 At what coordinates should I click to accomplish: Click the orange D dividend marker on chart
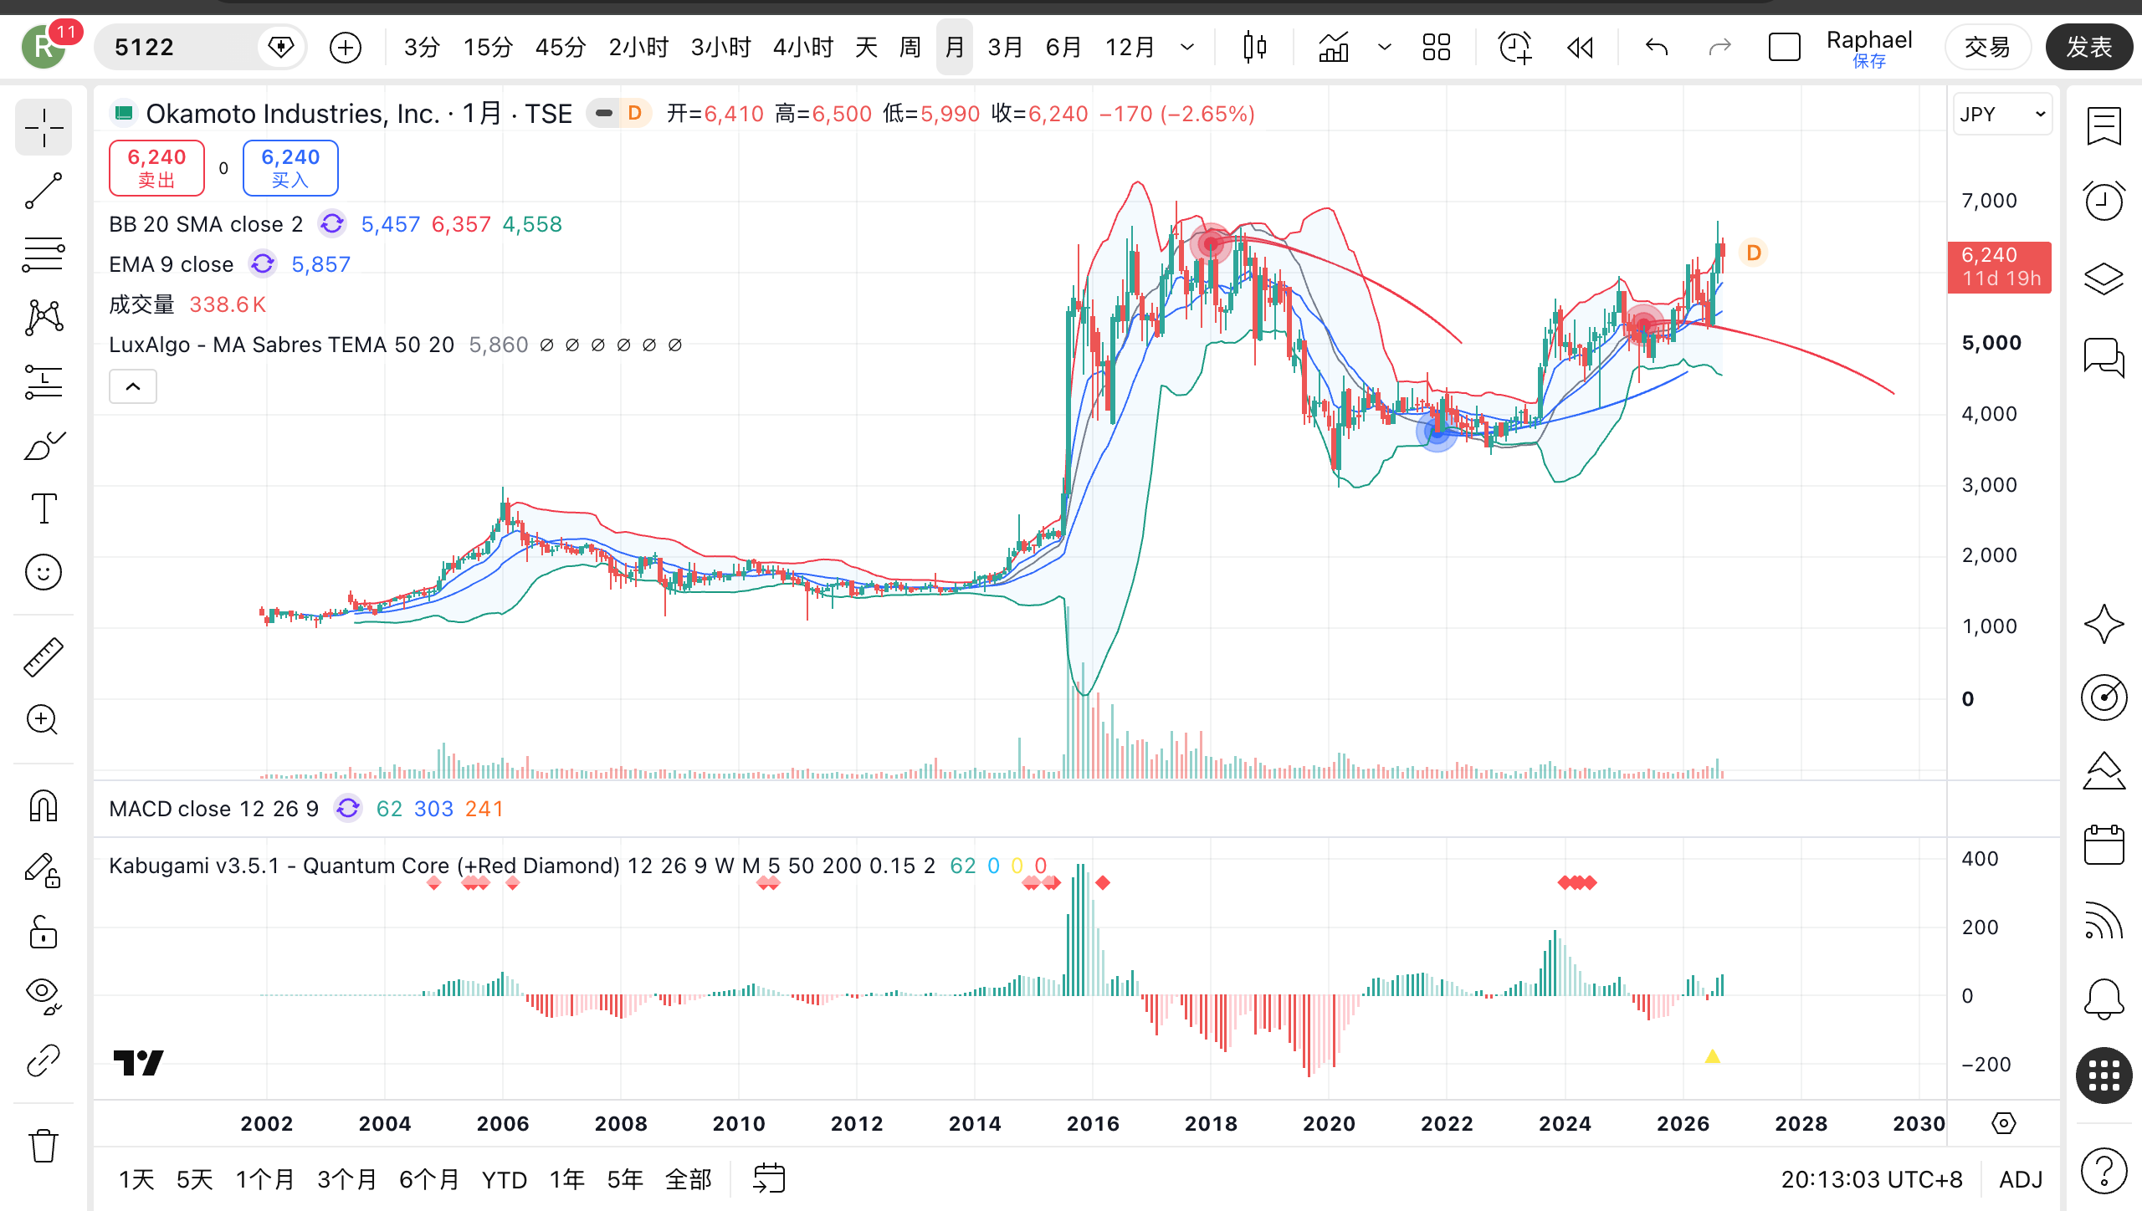(x=1754, y=253)
